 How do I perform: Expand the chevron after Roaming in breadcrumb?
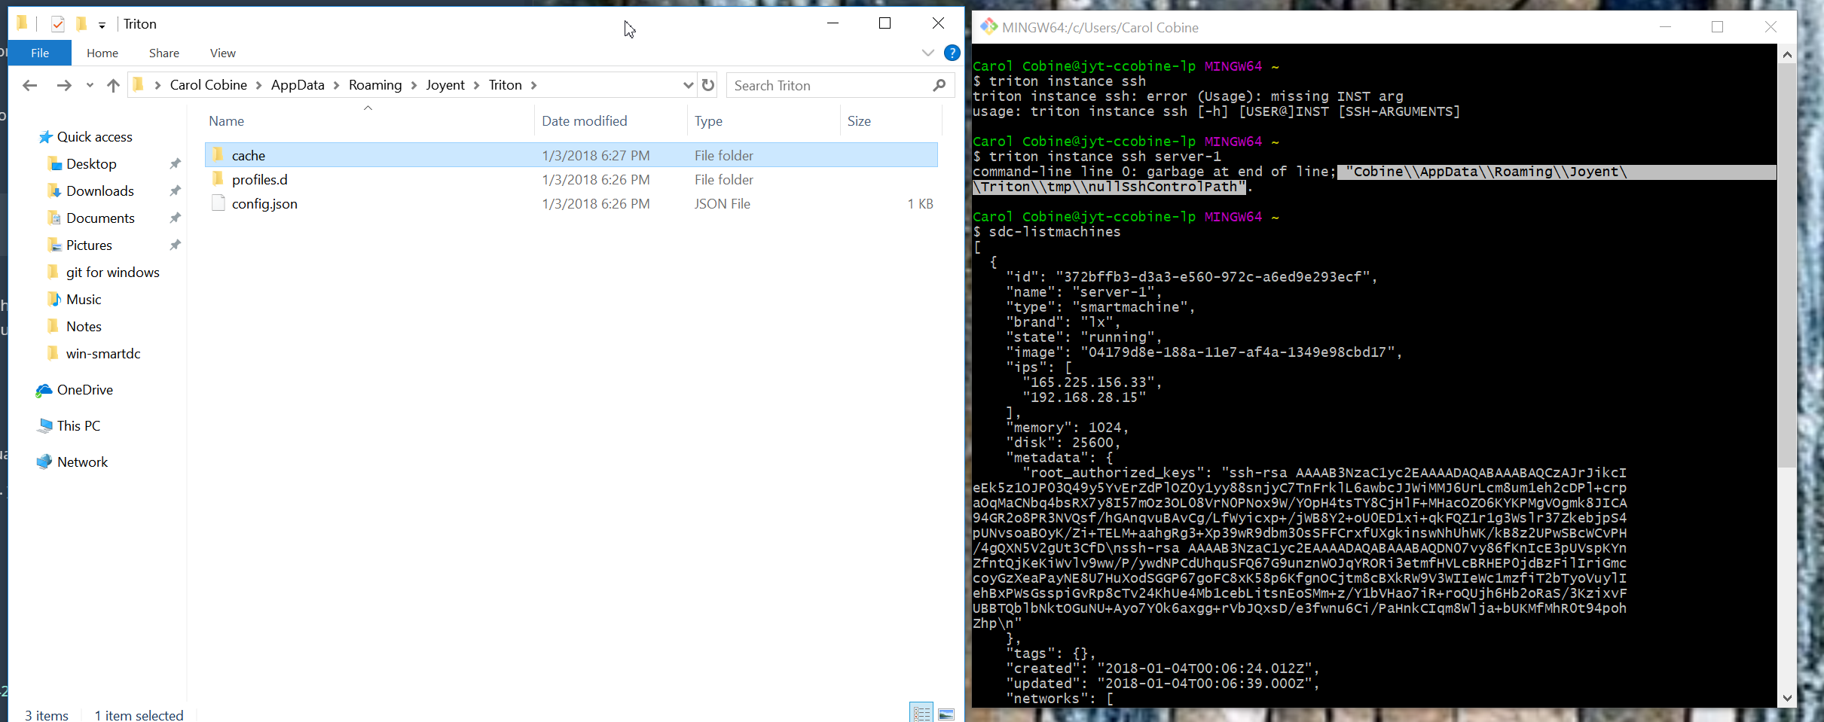414,85
